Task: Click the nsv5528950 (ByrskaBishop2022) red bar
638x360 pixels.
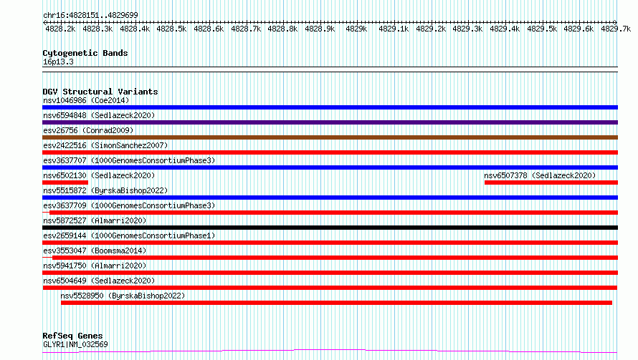Action: coord(336,303)
